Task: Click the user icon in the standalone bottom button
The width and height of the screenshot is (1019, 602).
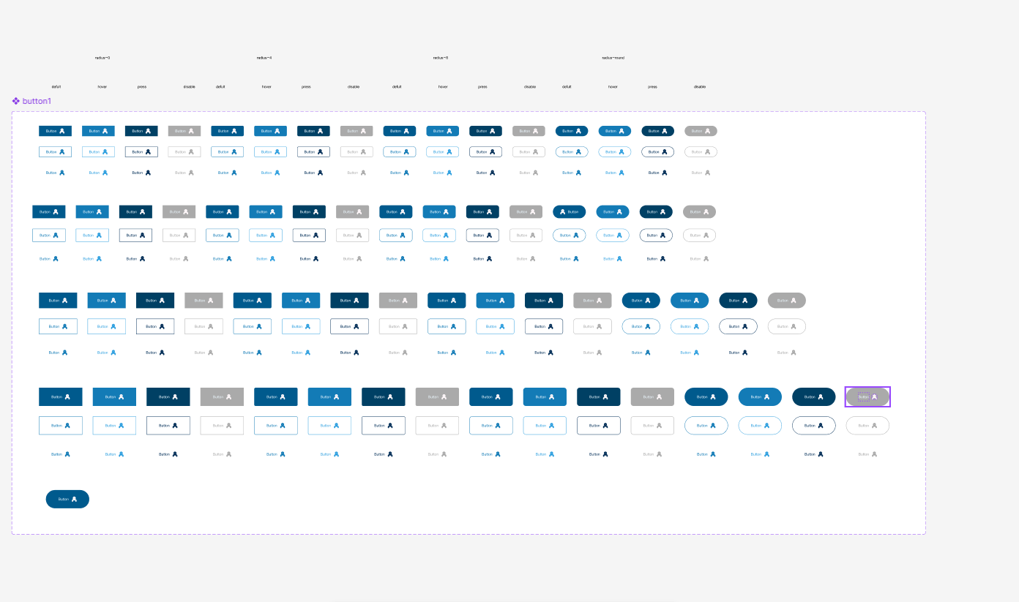Action: (74, 499)
